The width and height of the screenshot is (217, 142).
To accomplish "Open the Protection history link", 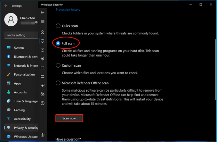I will click(x=68, y=10).
